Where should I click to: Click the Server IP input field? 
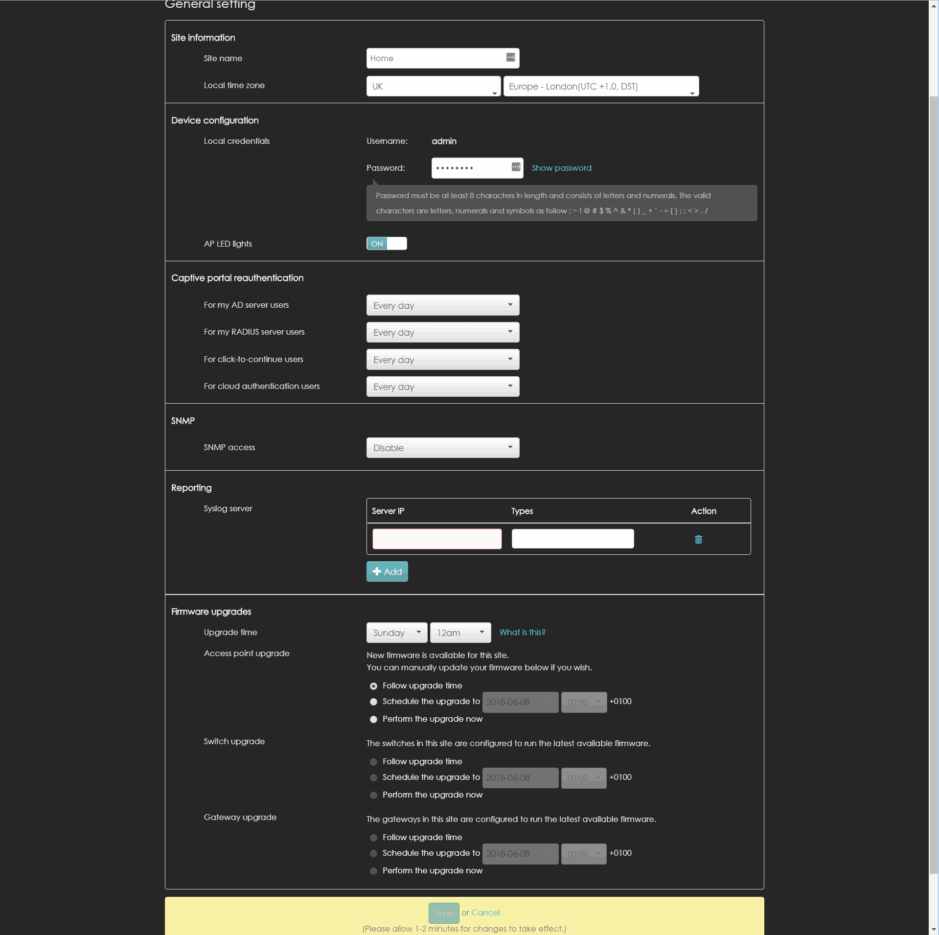(436, 539)
